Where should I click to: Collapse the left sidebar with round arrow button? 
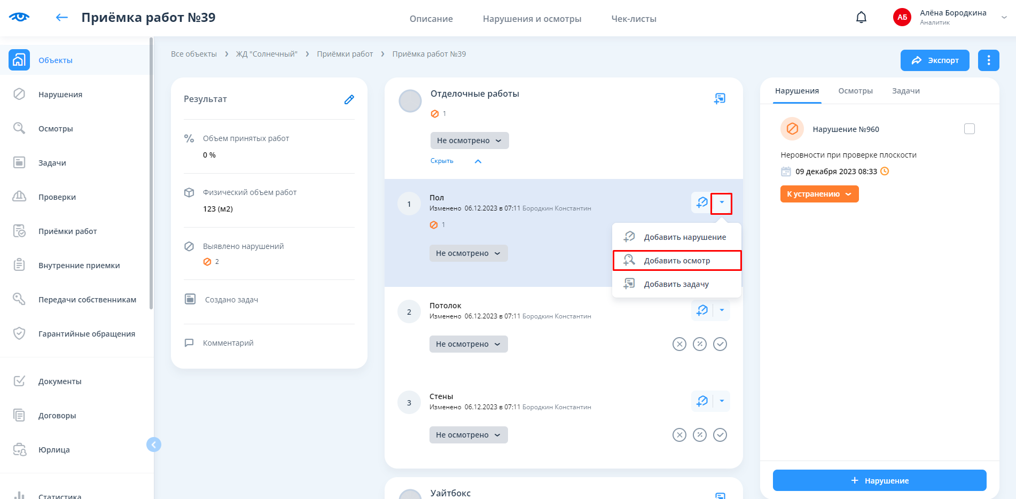[154, 445]
